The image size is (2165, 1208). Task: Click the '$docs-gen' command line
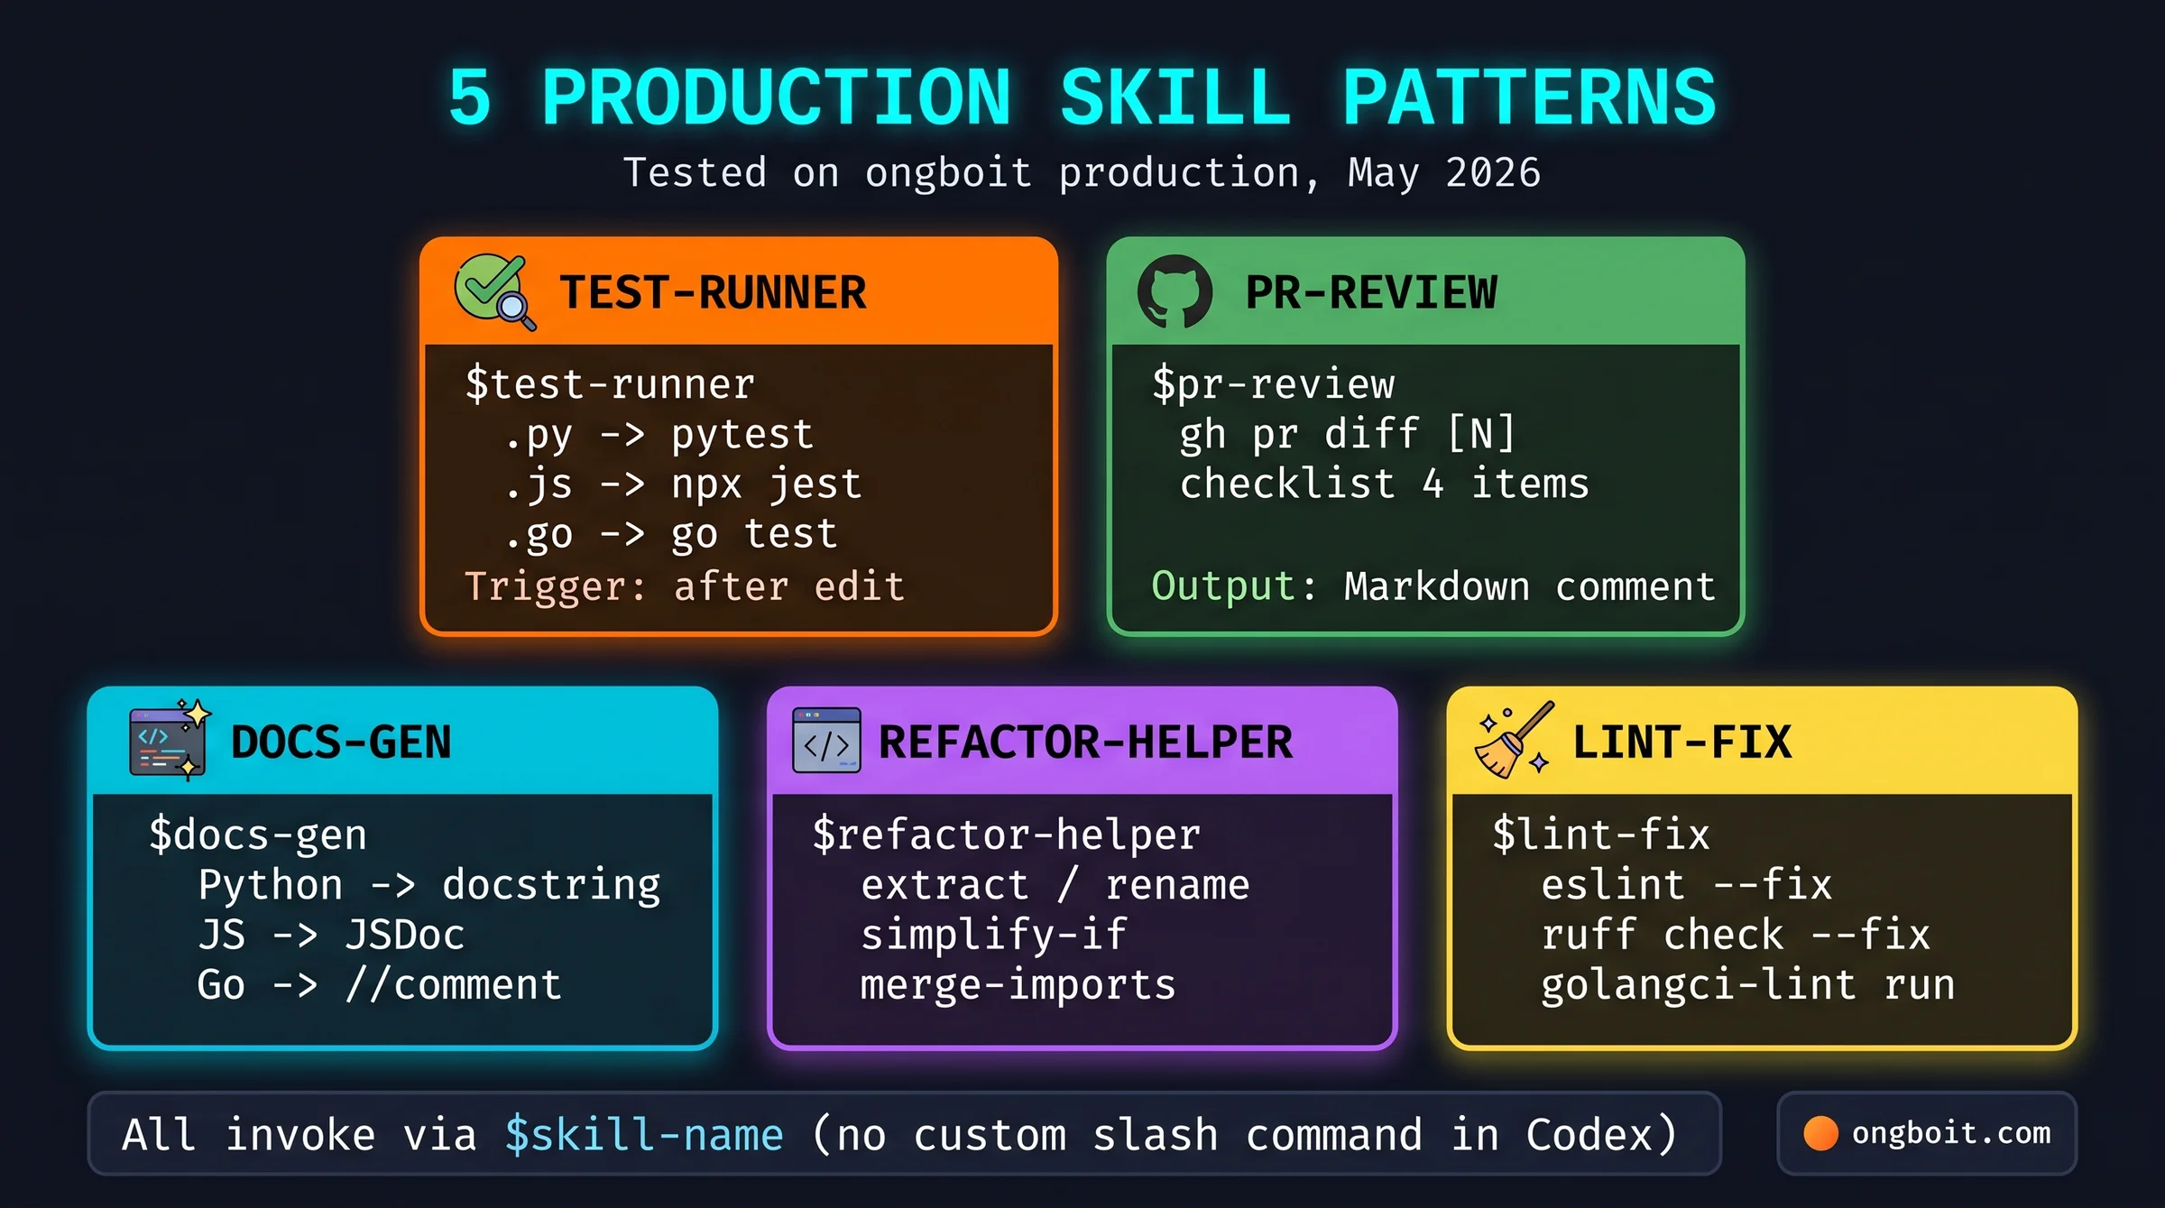coord(258,835)
